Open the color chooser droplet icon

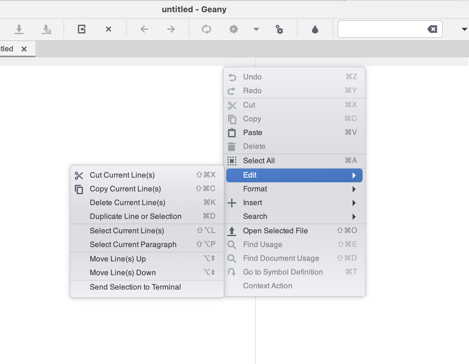315,29
